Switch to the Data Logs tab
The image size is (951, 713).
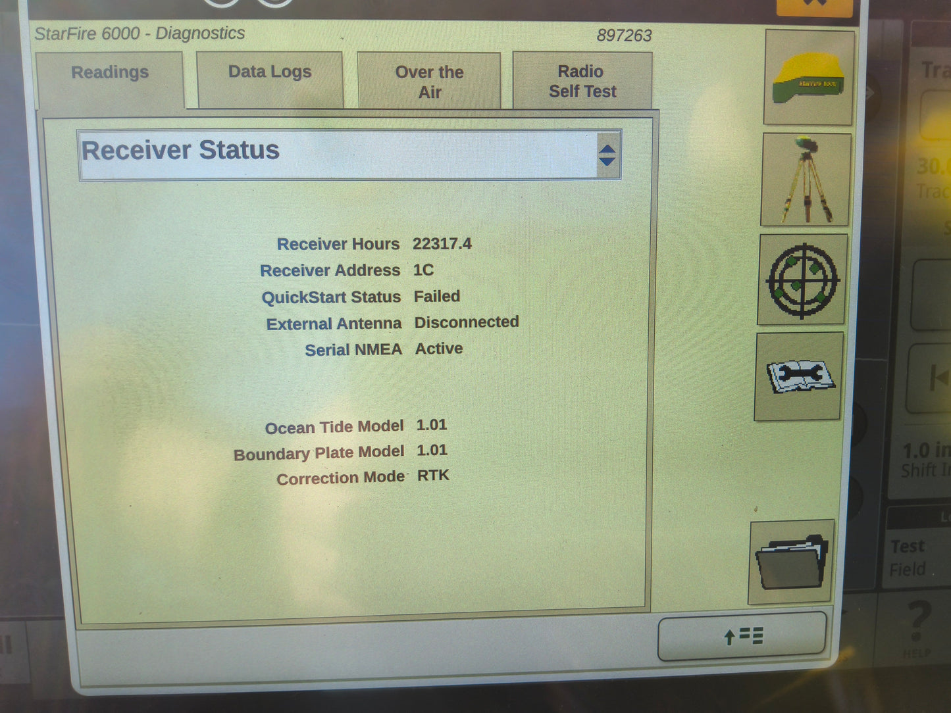[x=269, y=72]
